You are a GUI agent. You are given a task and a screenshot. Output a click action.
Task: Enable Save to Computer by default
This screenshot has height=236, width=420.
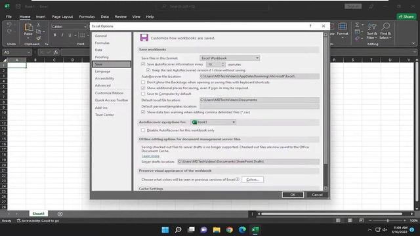click(143, 94)
